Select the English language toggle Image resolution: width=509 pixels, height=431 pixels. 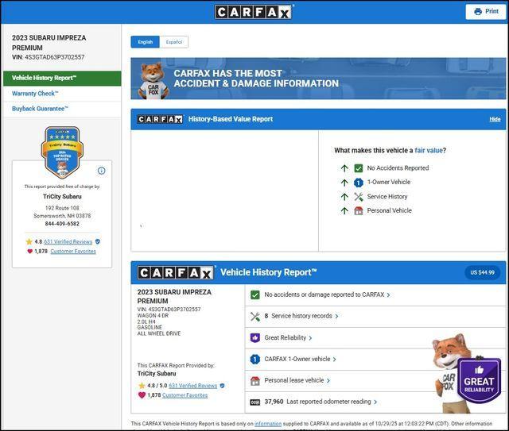coord(145,42)
